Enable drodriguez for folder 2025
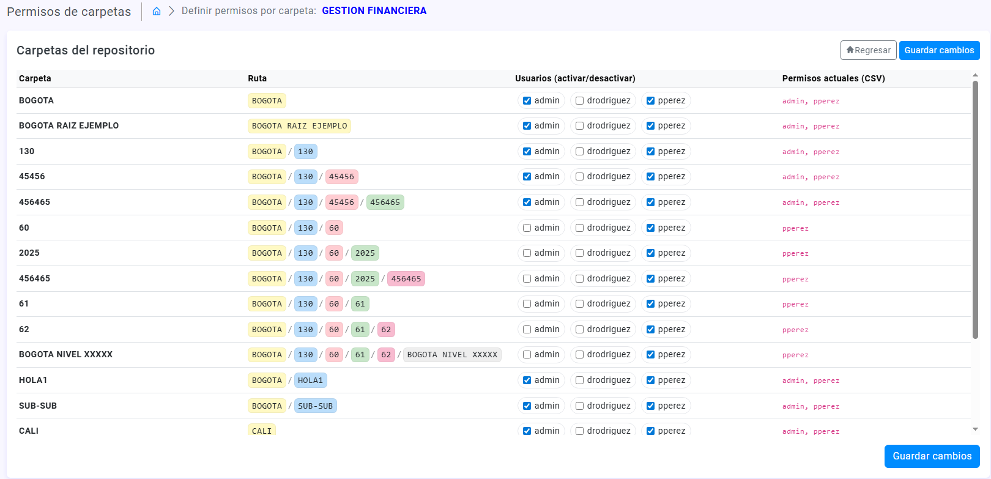Viewport: 991px width, 479px height. 579,253
